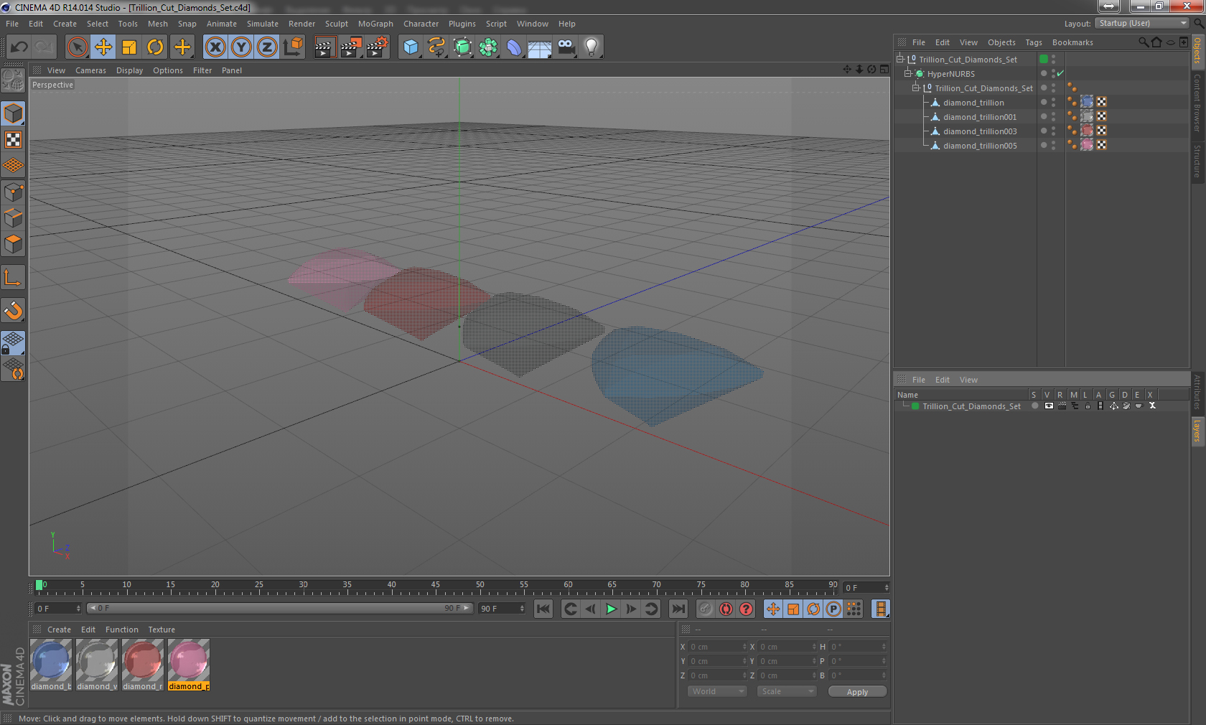This screenshot has height=725, width=1206.
Task: Enable the Workplane mode icon
Action: [13, 166]
